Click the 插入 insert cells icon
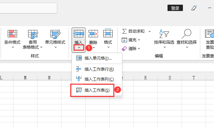 (x=79, y=34)
